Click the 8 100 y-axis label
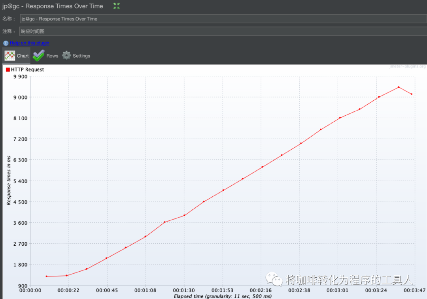Screen dimensions: 427x299 [21, 118]
